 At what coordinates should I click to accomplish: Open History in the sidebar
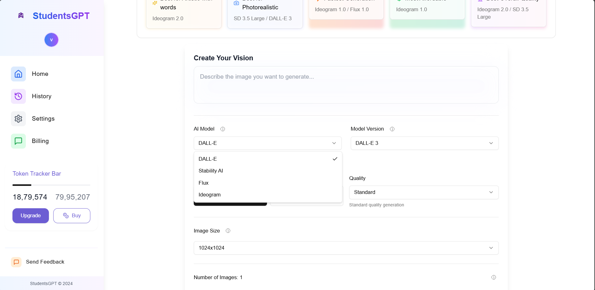coord(42,96)
